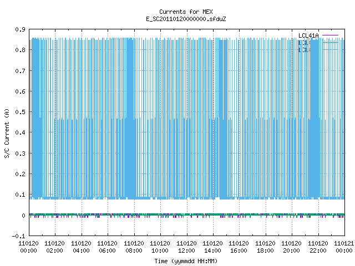The image size is (355, 266).
Task: Click the 110120 04:00 time tick label
Action: tap(82, 247)
